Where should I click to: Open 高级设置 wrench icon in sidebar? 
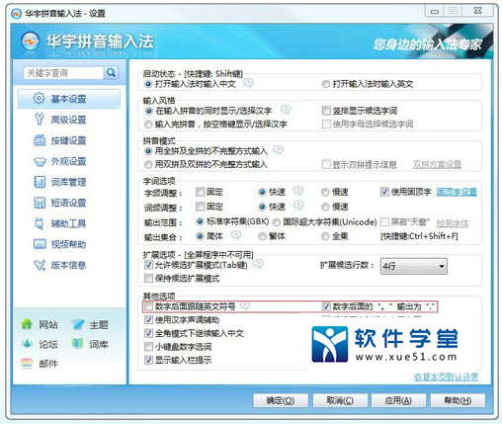[x=40, y=120]
